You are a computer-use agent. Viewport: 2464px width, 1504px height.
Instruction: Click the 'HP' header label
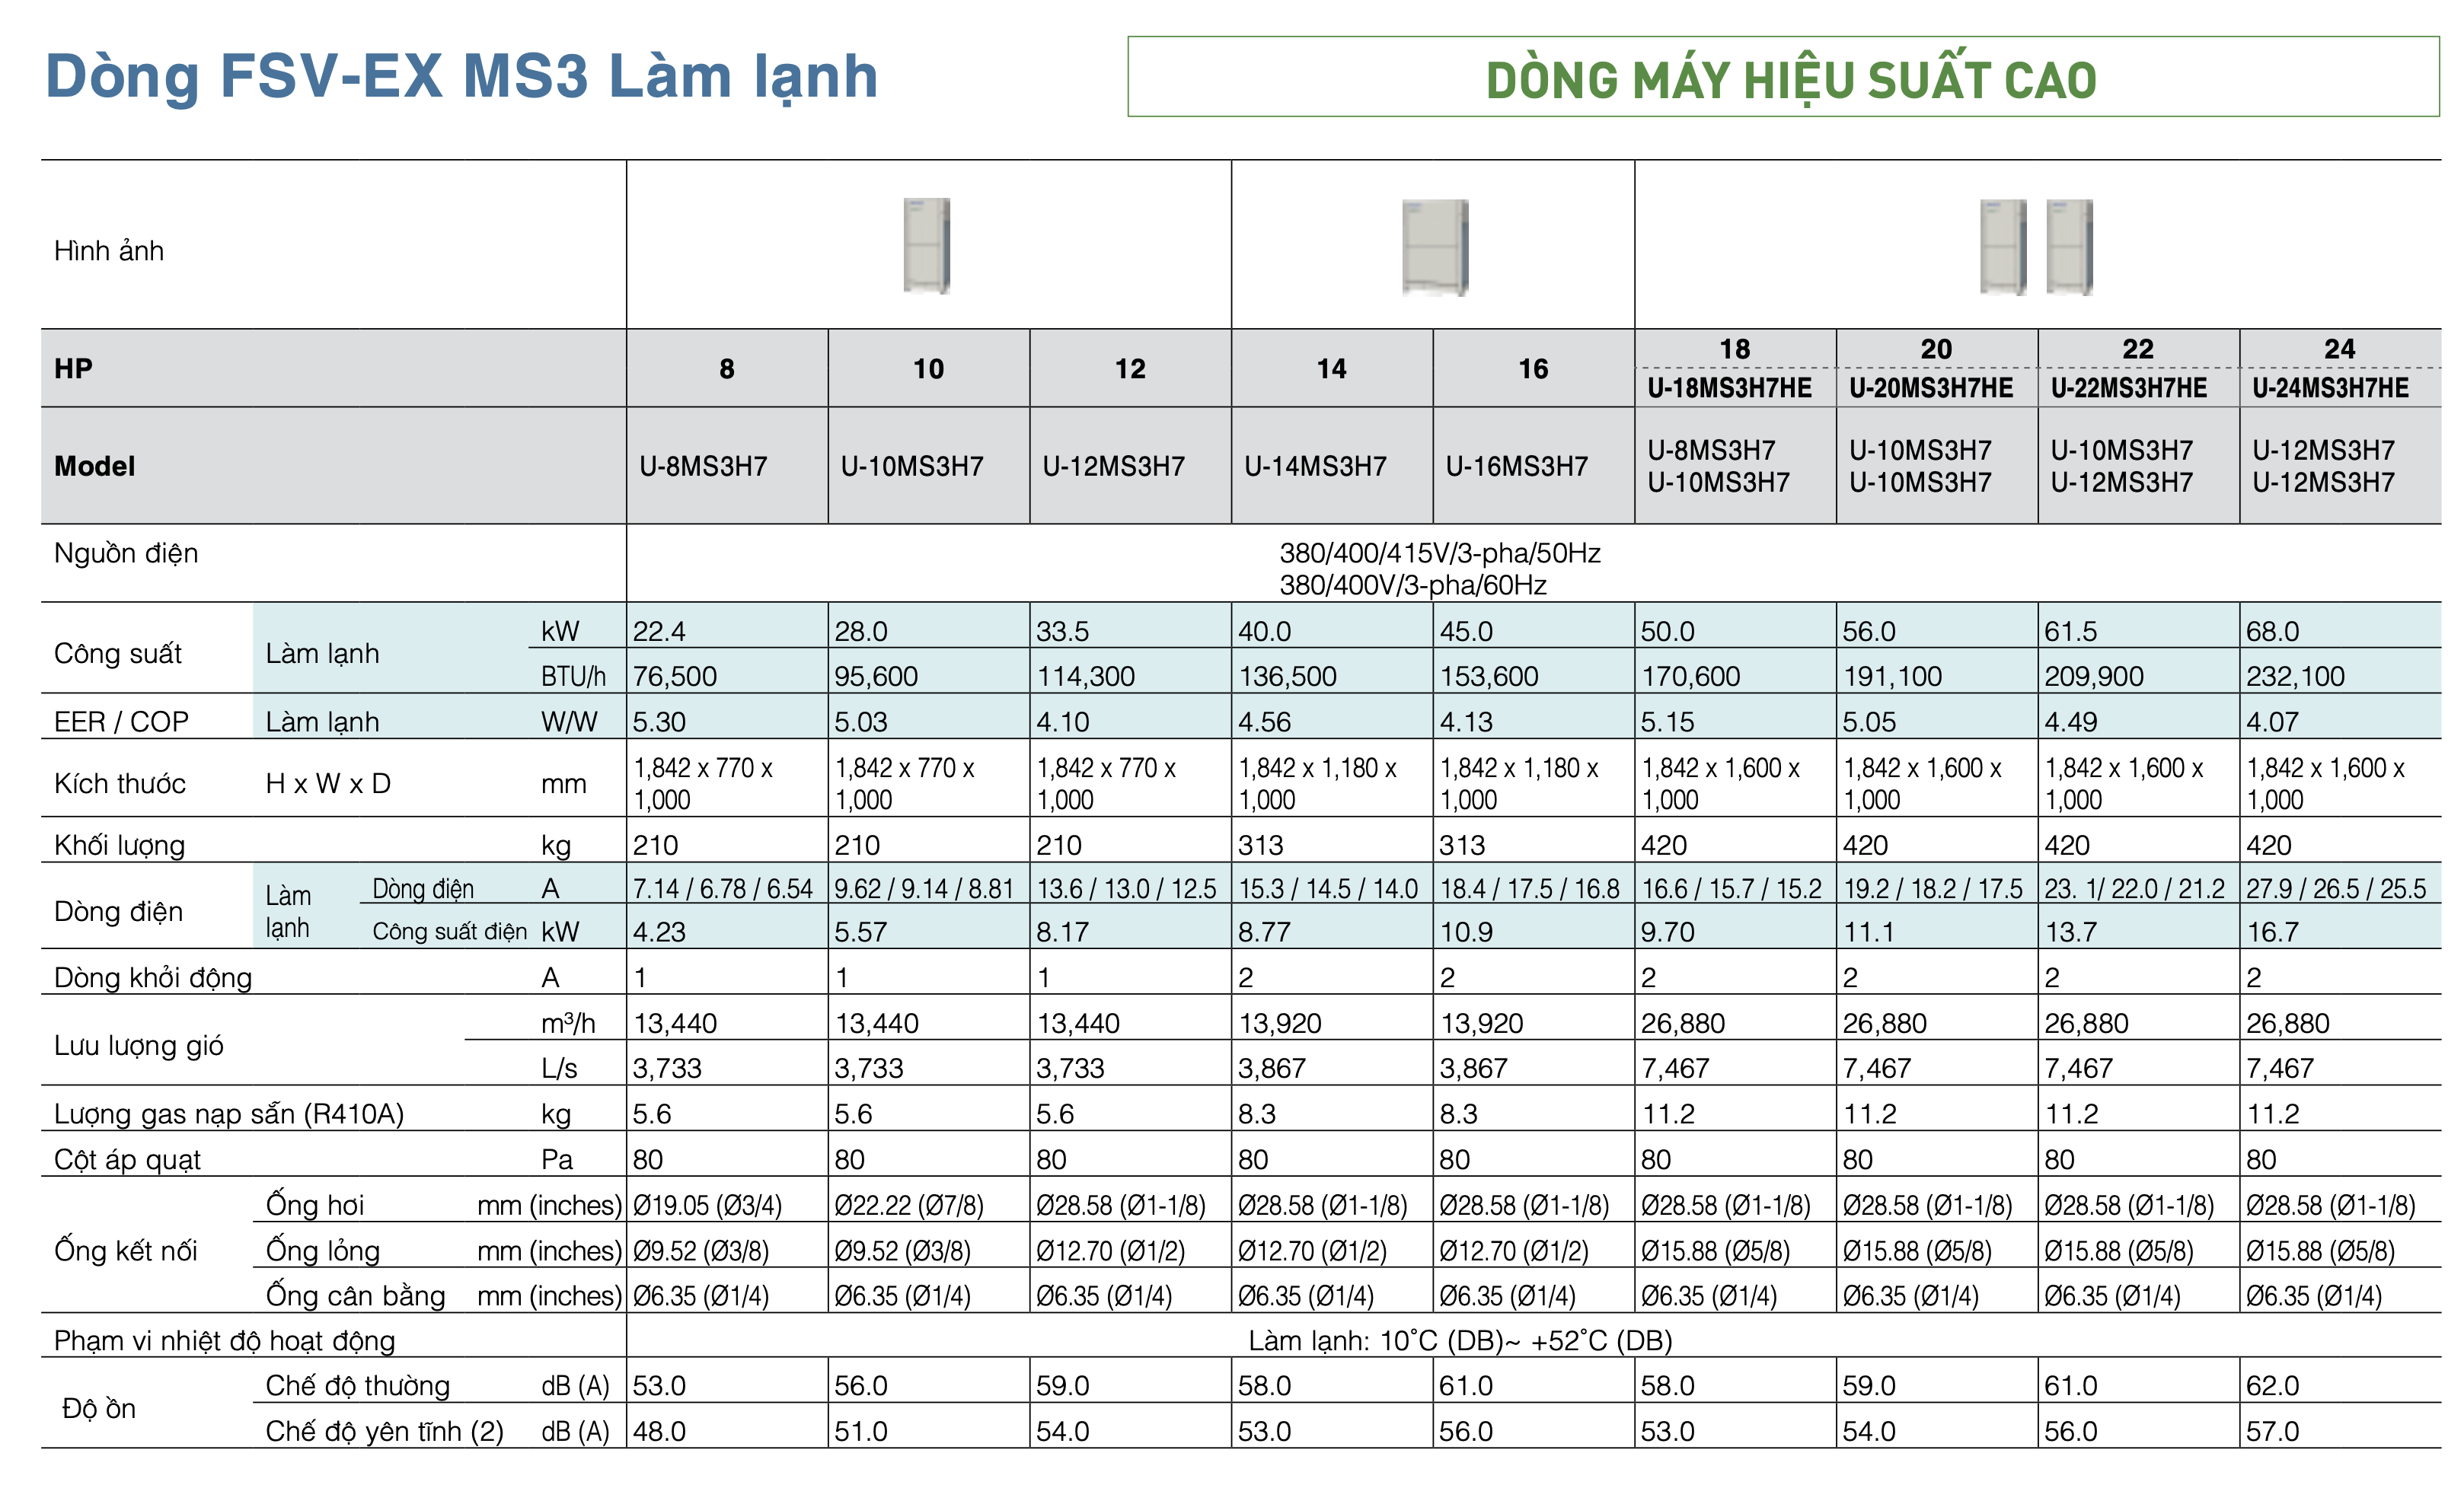click(x=73, y=368)
